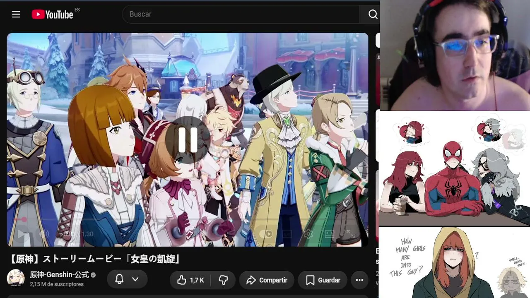Enter fullscreen from the player controls
Viewport: 530px width, 298px height.
[x=350, y=234]
